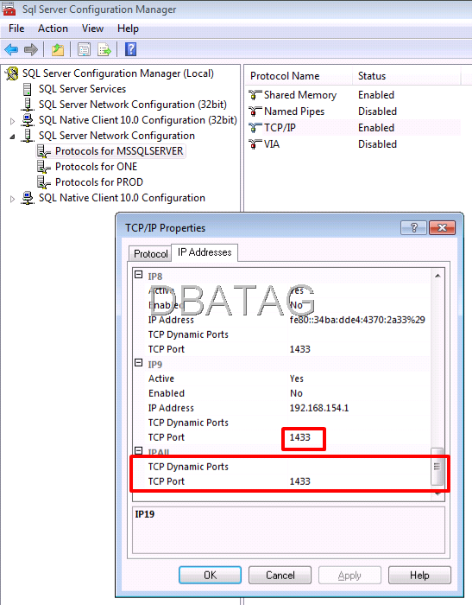Click the Help button in the dialog

pos(419,576)
